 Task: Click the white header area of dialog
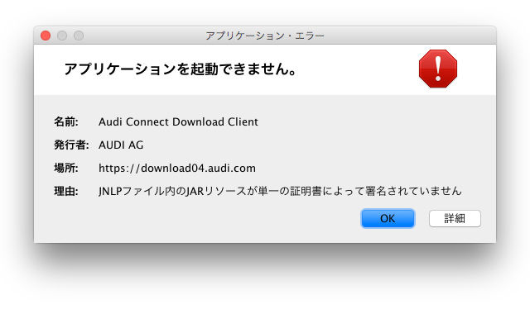(355, 69)
